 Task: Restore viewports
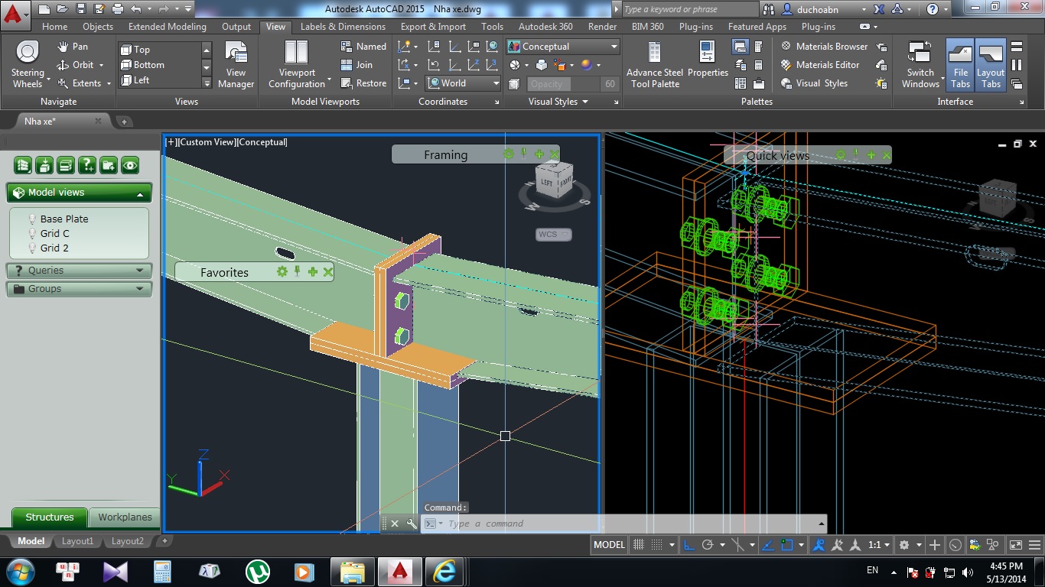[363, 83]
